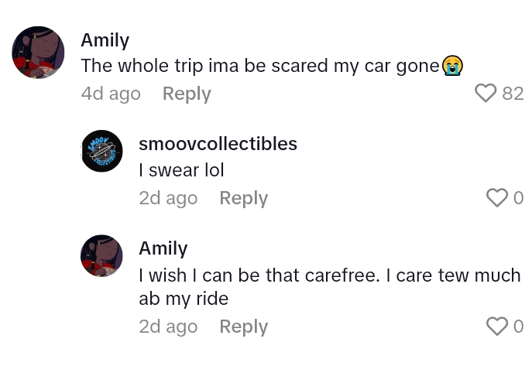Open Amily's profile picture on top comment

point(38,52)
